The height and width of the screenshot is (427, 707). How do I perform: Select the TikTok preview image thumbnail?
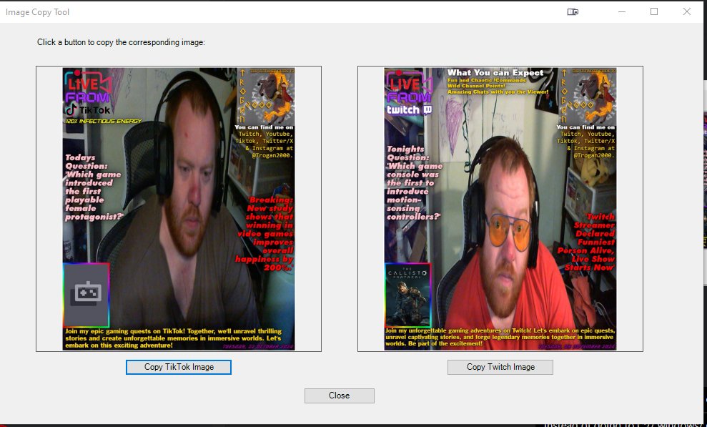coord(179,209)
